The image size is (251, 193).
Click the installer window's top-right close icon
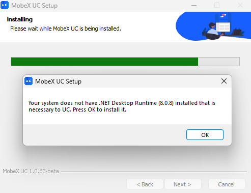pyautogui.click(x=240, y=5)
